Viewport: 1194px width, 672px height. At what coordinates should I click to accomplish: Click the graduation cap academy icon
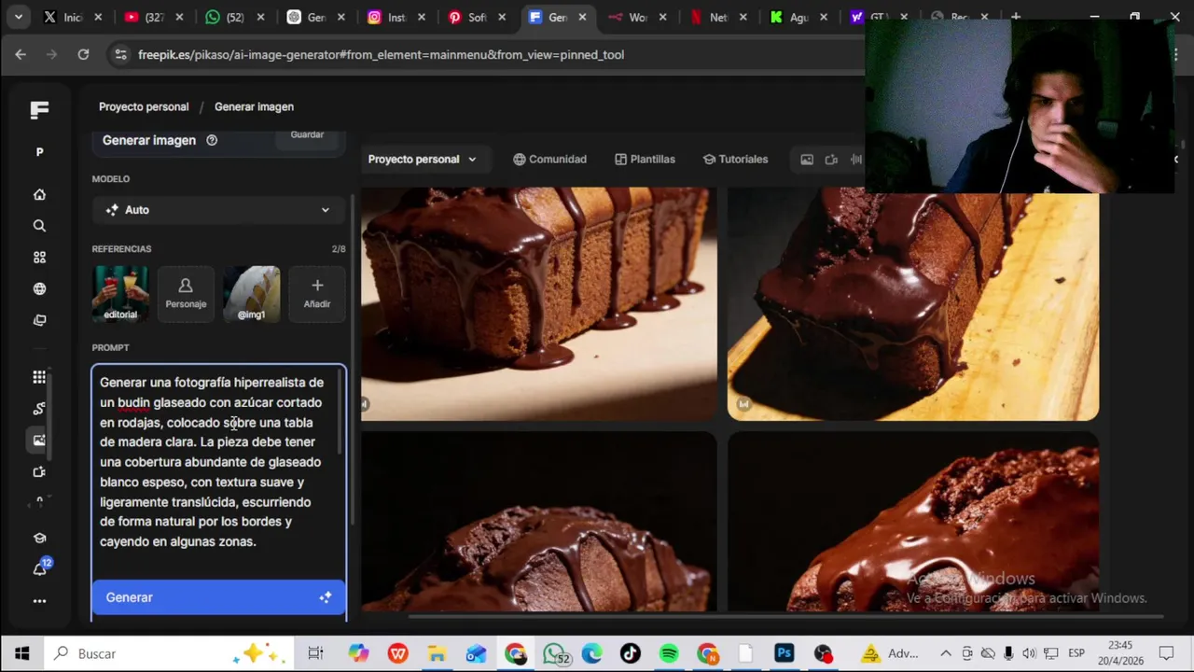tap(39, 539)
